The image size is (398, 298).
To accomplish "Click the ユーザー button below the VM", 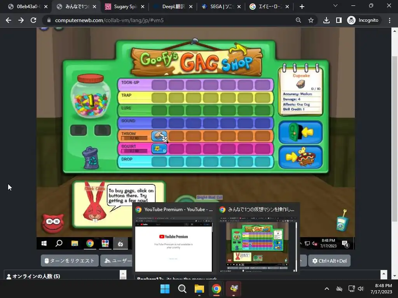I will 117,261.
